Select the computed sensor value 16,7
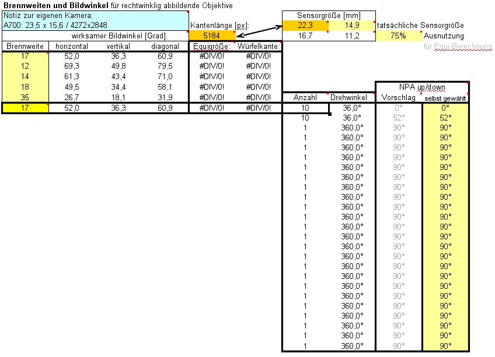 (x=305, y=36)
